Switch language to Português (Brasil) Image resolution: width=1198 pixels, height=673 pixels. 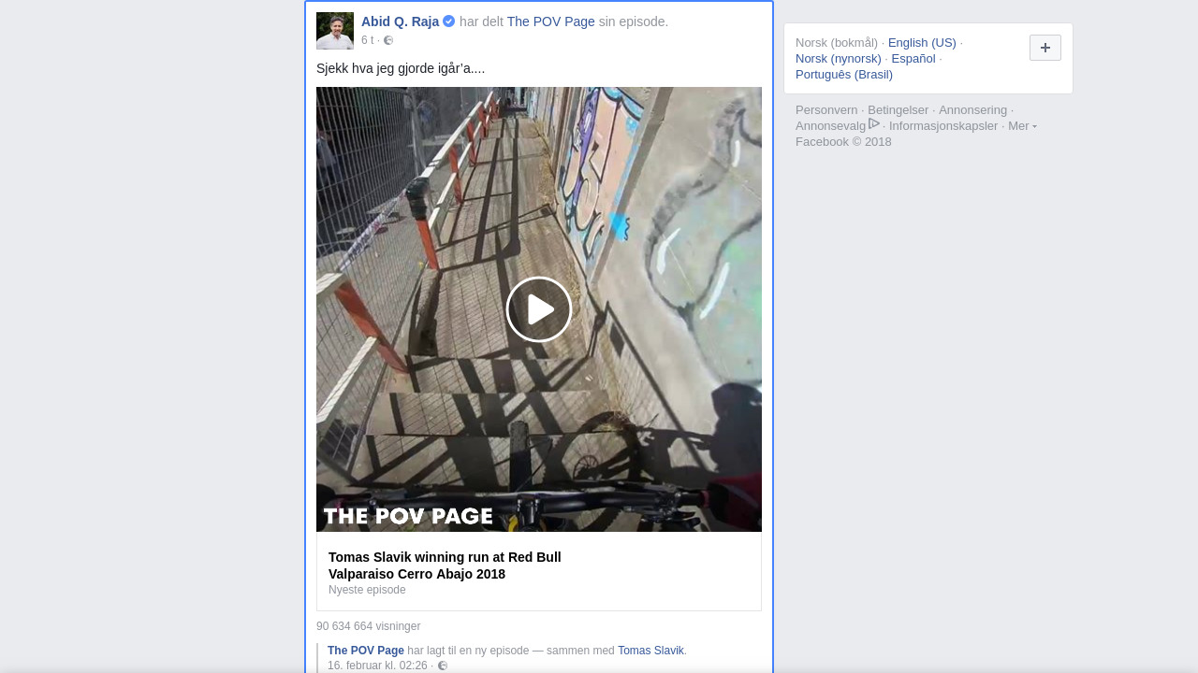pyautogui.click(x=844, y=74)
